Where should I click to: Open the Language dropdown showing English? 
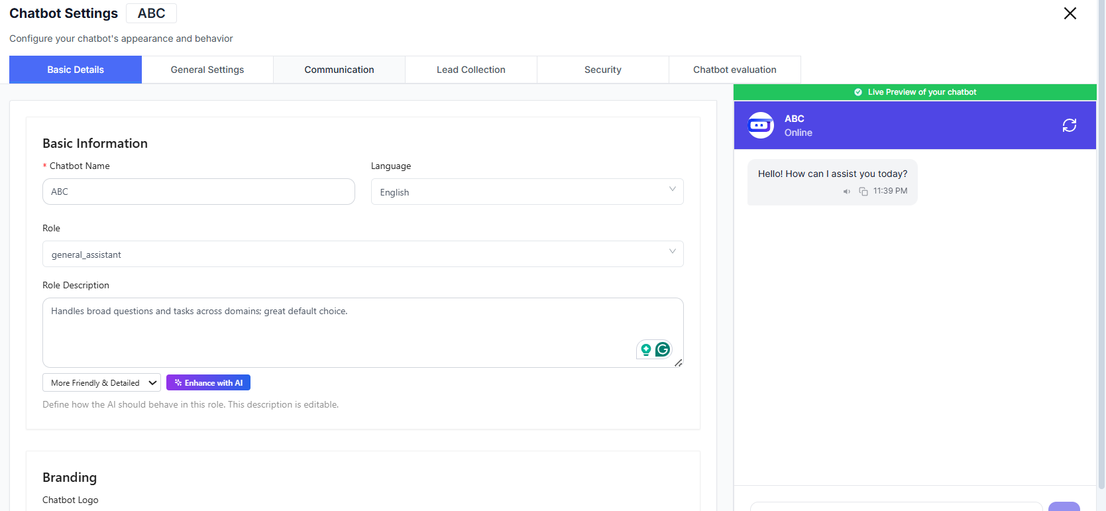[x=527, y=192]
